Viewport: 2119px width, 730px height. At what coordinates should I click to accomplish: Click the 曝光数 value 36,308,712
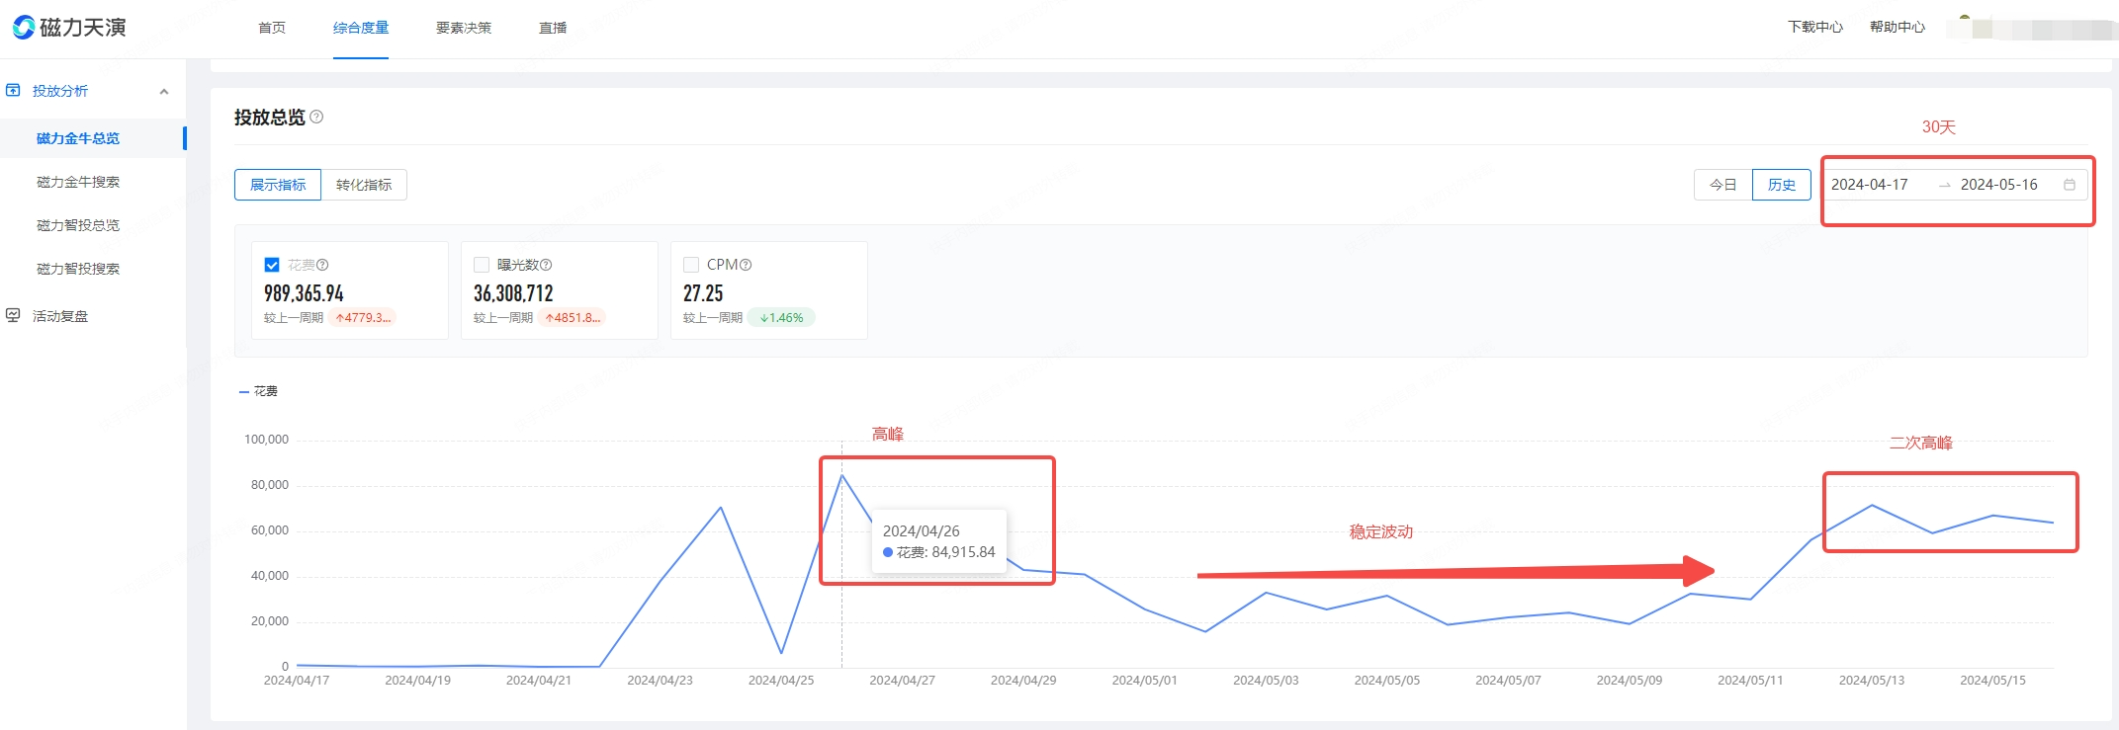coord(513,293)
